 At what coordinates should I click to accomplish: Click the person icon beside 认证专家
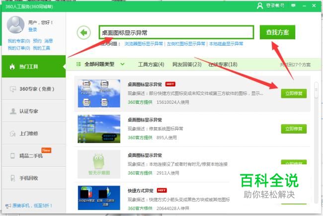[13, 111]
